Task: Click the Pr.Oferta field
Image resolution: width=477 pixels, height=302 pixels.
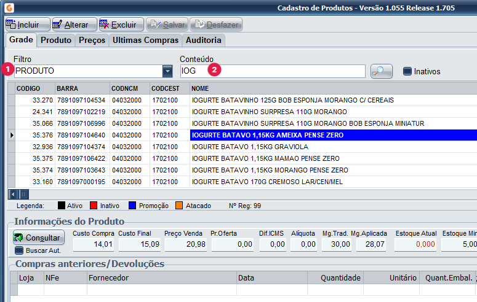Action: tap(233, 244)
